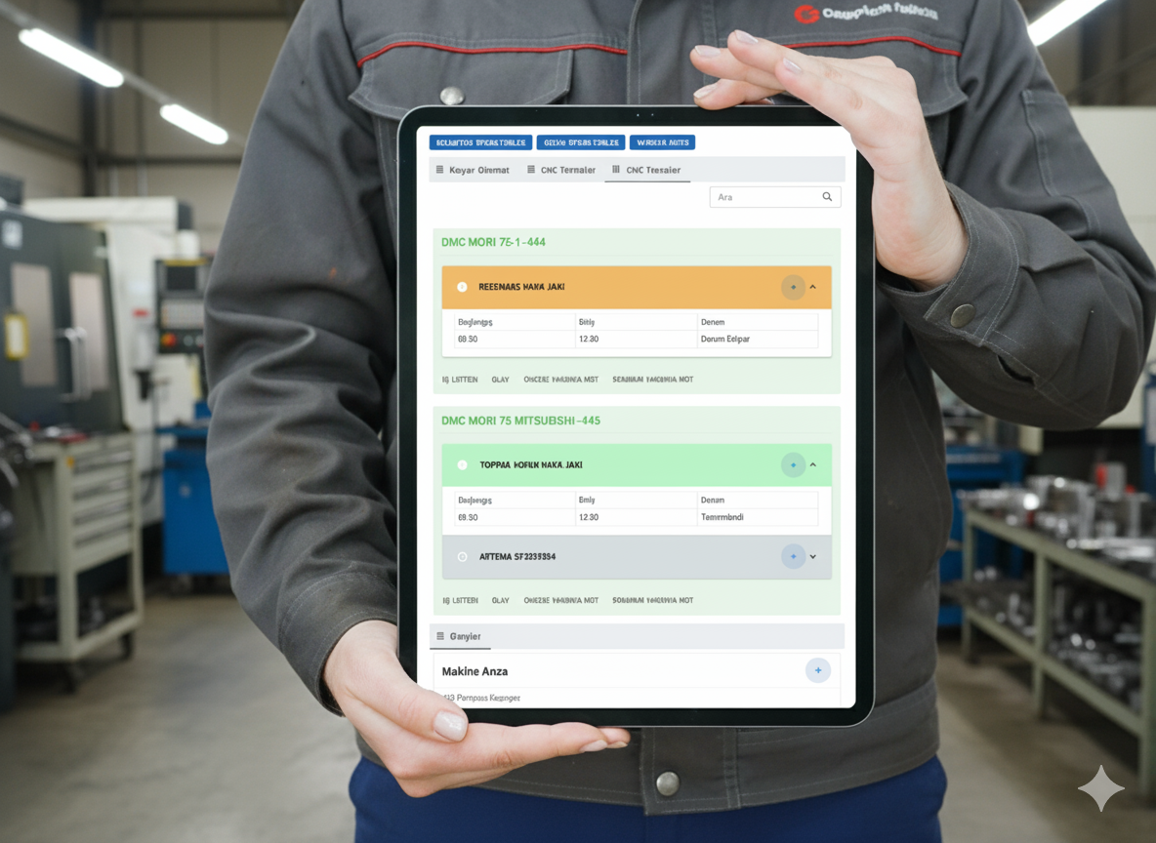Toggle the round status indicator on TOPPAA row
Image resolution: width=1156 pixels, height=843 pixels.
[x=463, y=465]
